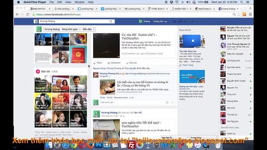Image resolution: width=267 pixels, height=150 pixels.
Task: Open the Quảng cáo trên Zalo ad image
Action: pyautogui.click(x=192, y=77)
